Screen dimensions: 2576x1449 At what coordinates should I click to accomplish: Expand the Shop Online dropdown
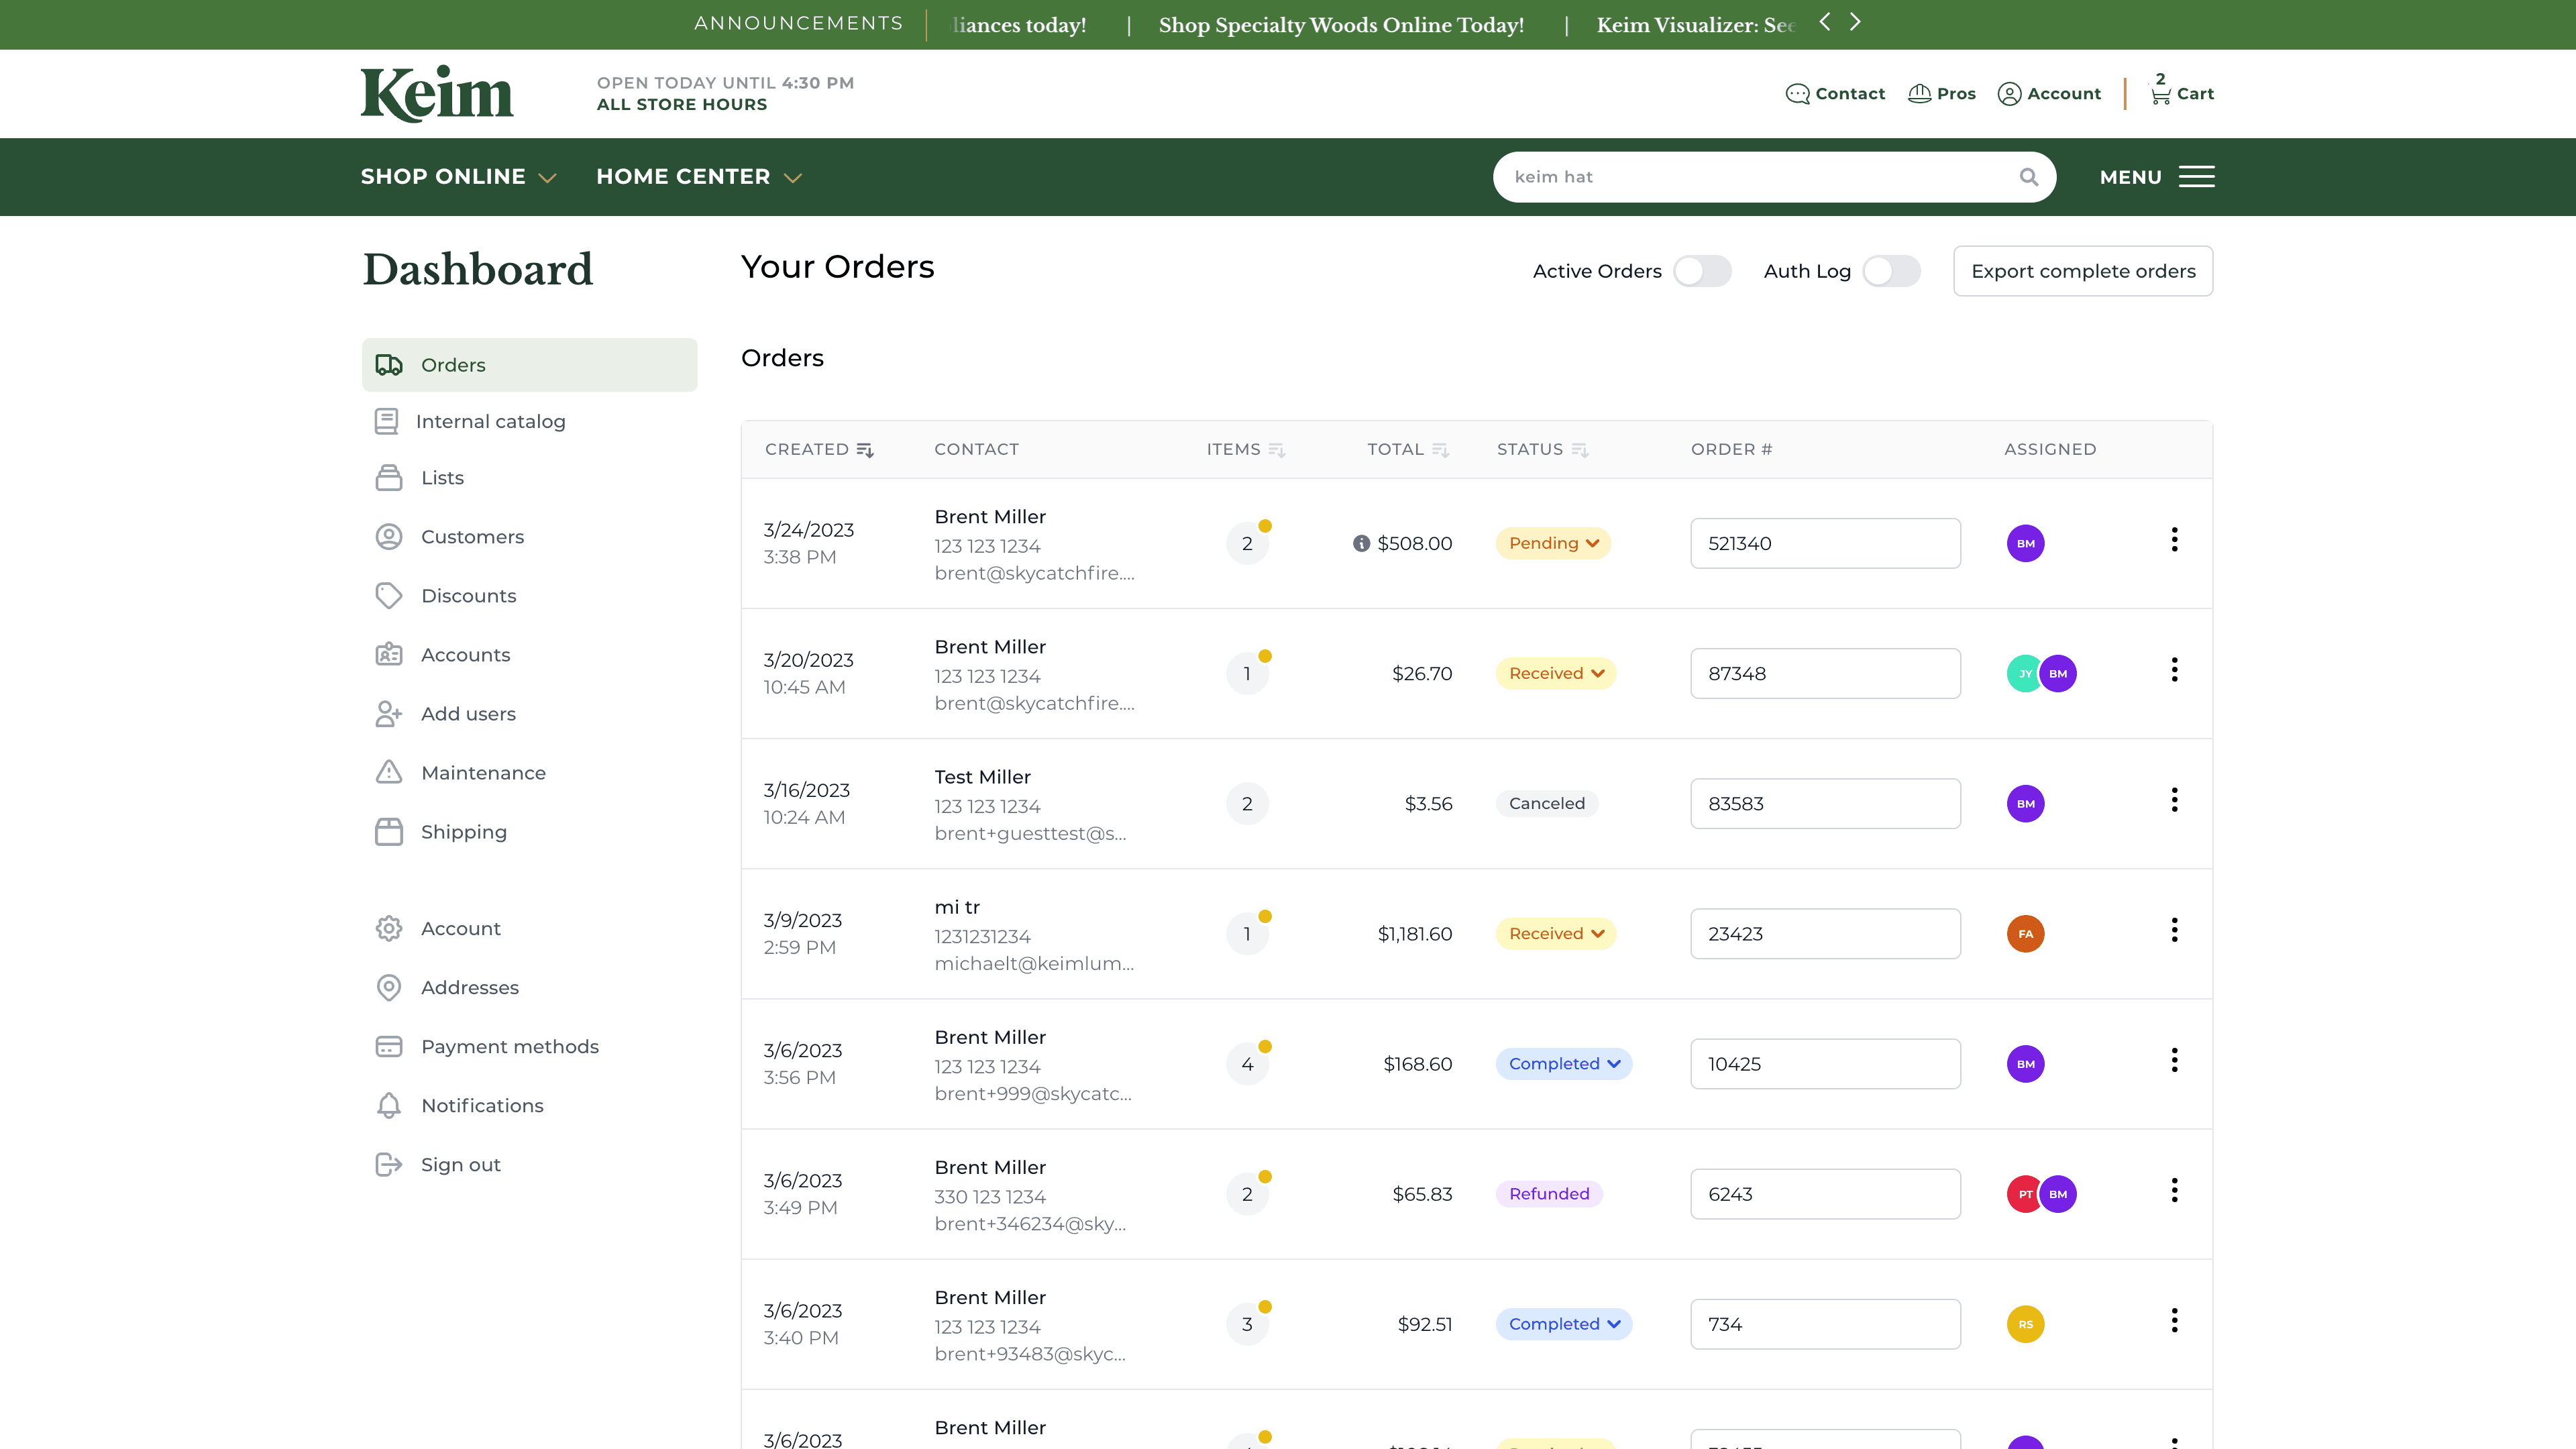click(x=458, y=177)
